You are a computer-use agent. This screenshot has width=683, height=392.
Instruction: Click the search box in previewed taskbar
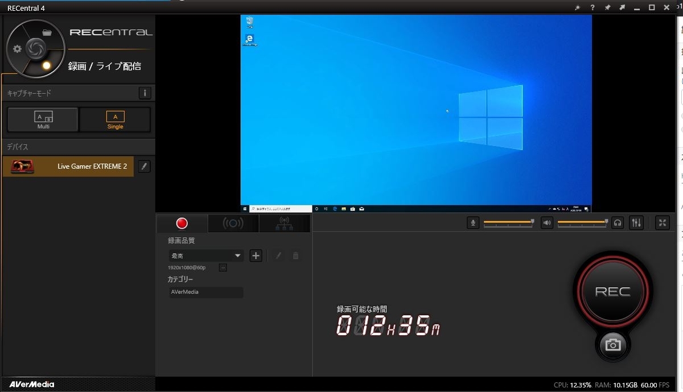281,209
